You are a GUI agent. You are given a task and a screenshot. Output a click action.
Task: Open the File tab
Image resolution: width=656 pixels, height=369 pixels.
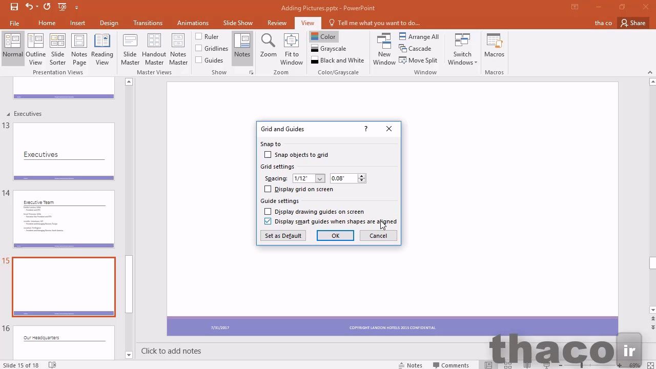click(x=14, y=23)
